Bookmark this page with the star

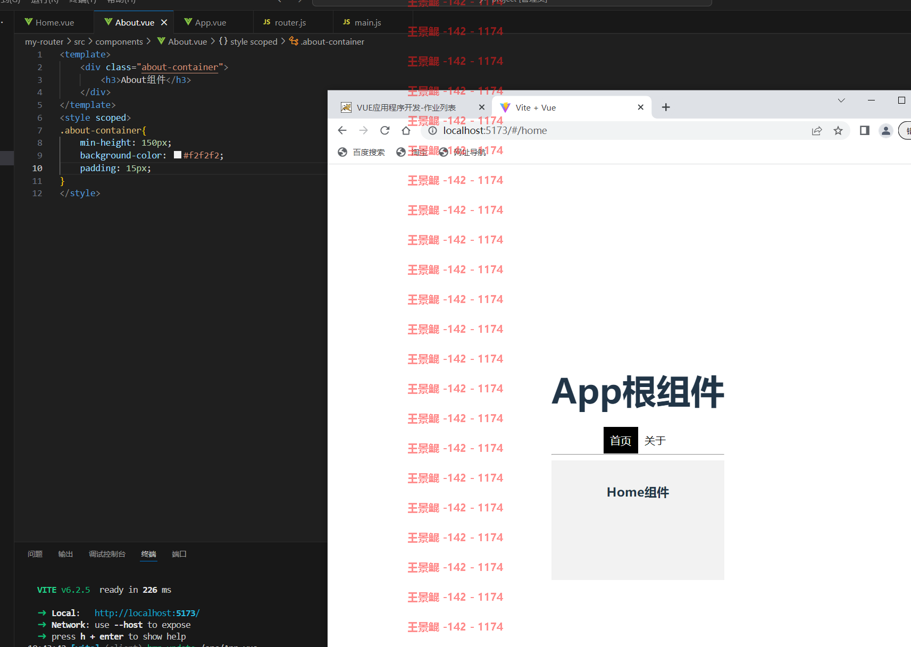pos(838,131)
